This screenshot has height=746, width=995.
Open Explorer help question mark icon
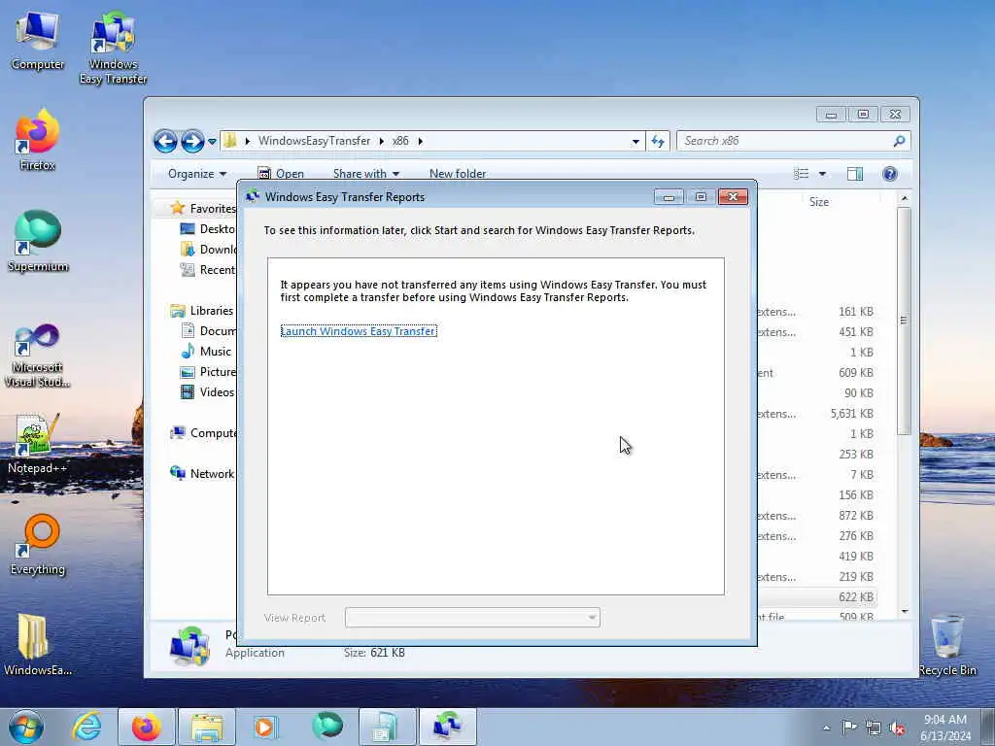click(890, 174)
